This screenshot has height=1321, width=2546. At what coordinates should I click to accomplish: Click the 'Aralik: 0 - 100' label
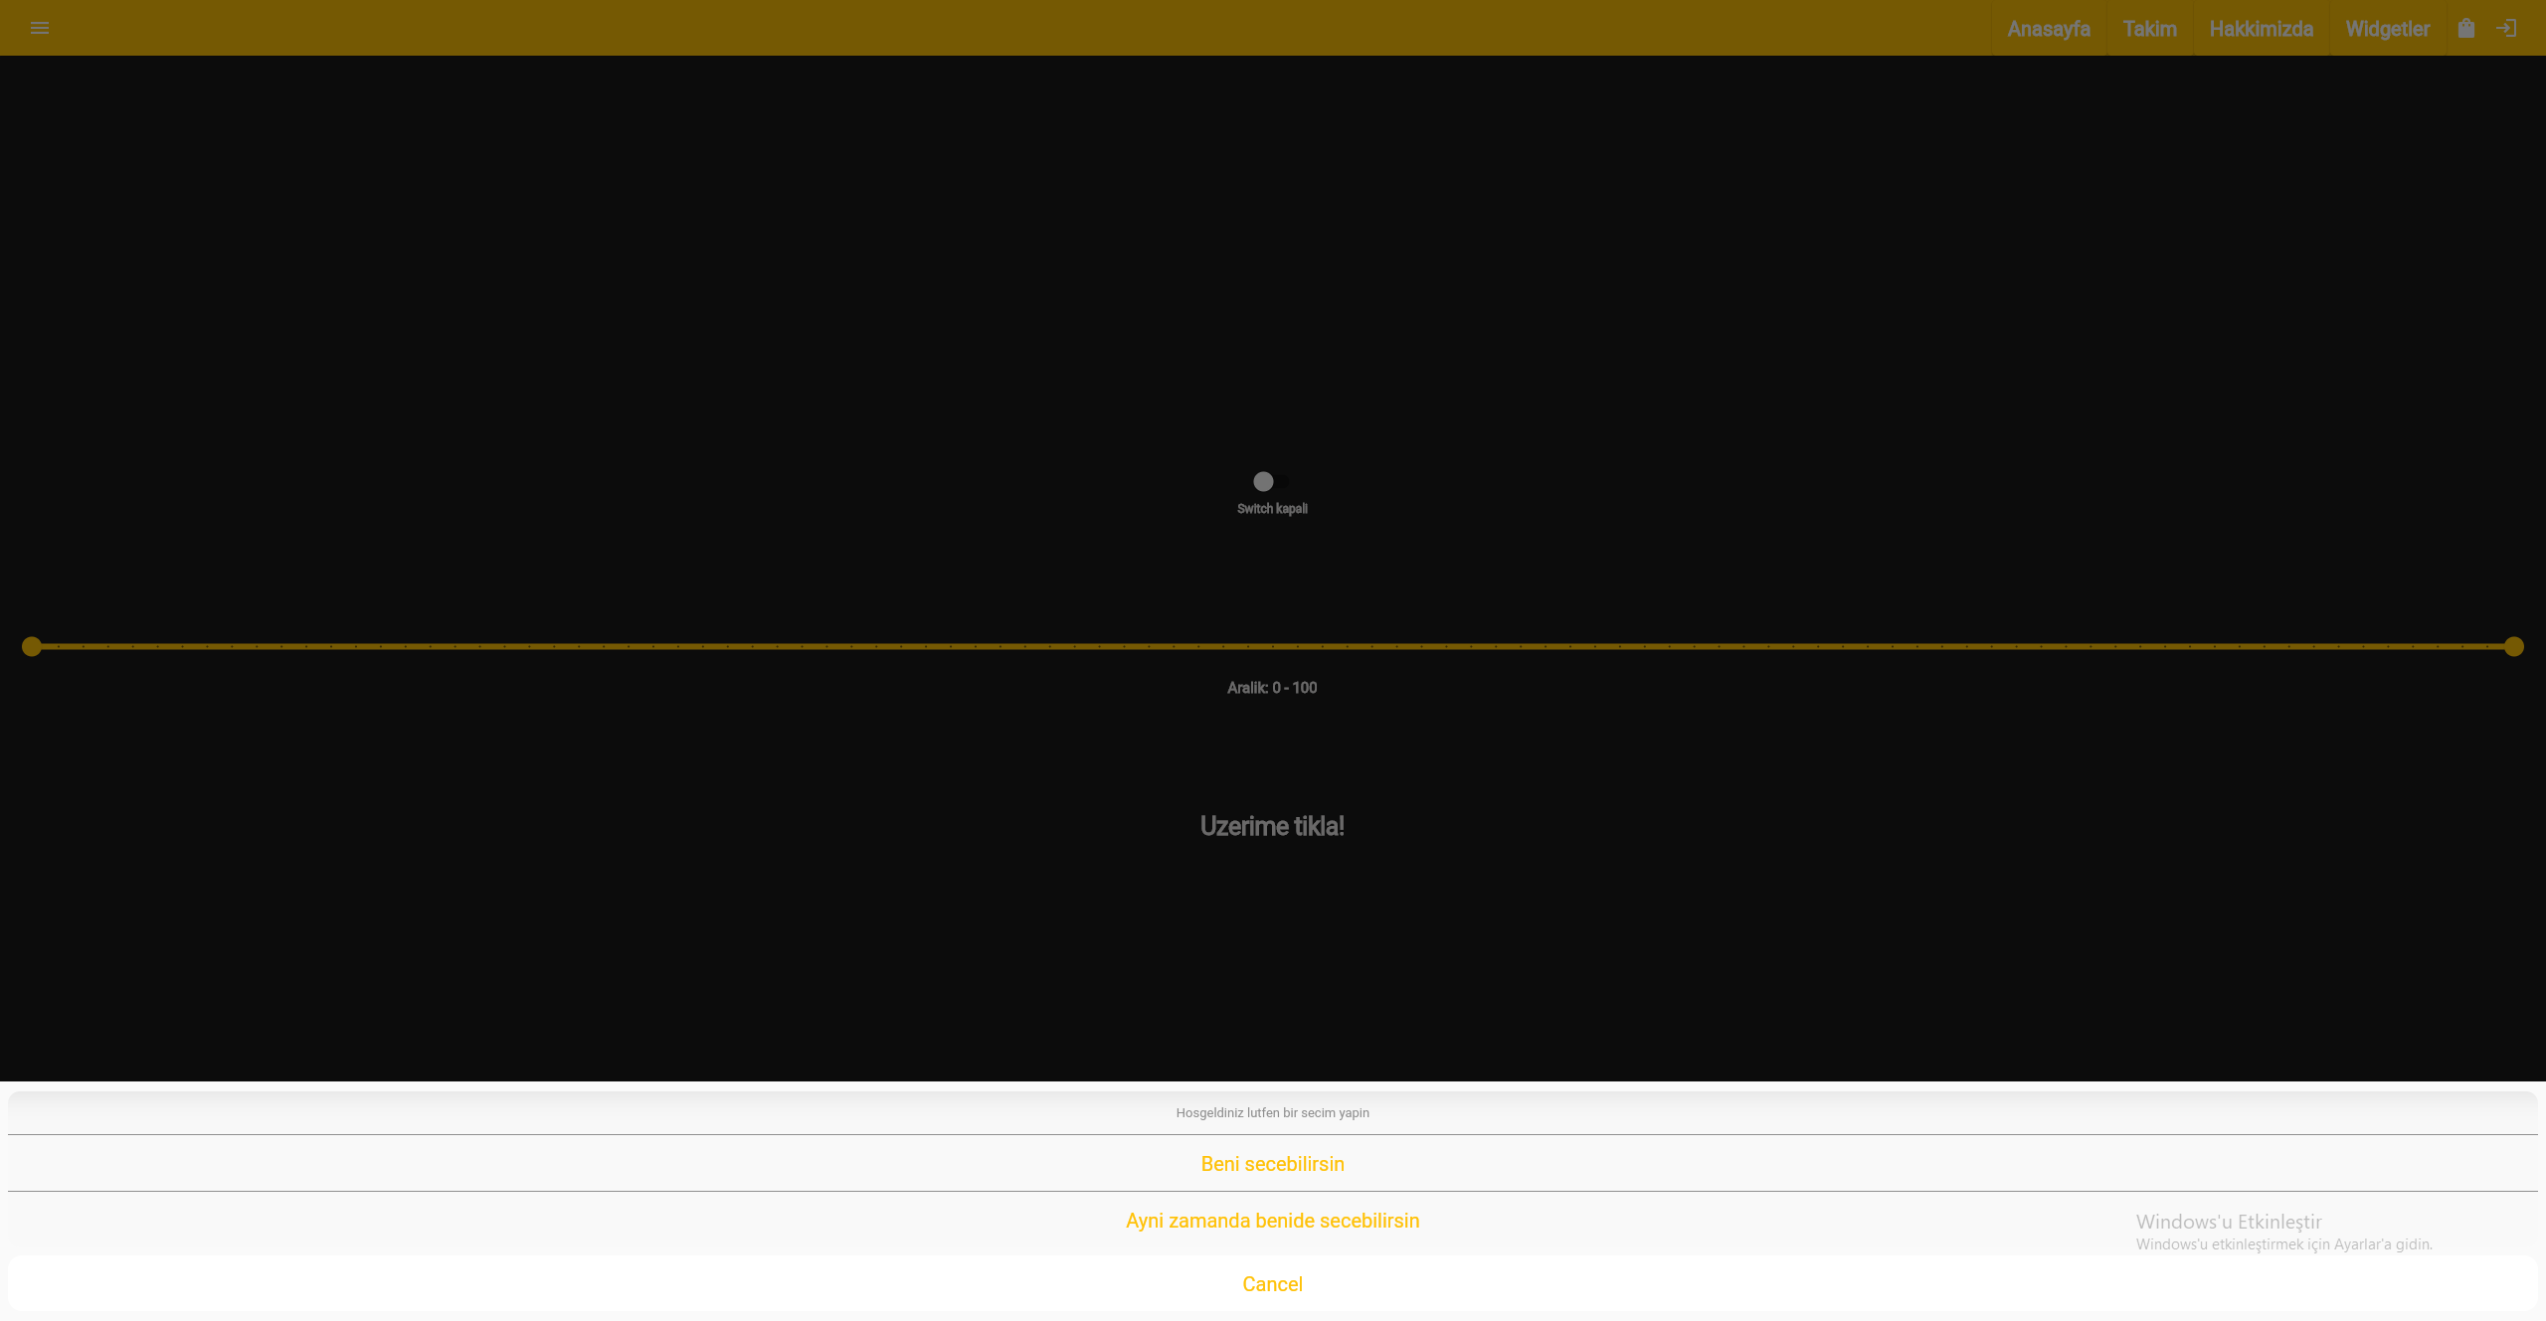[1272, 687]
